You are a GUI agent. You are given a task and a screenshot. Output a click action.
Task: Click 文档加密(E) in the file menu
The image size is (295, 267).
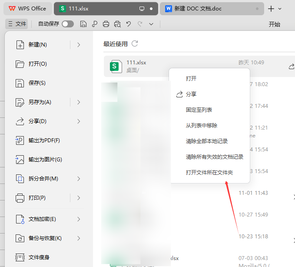coord(42,219)
